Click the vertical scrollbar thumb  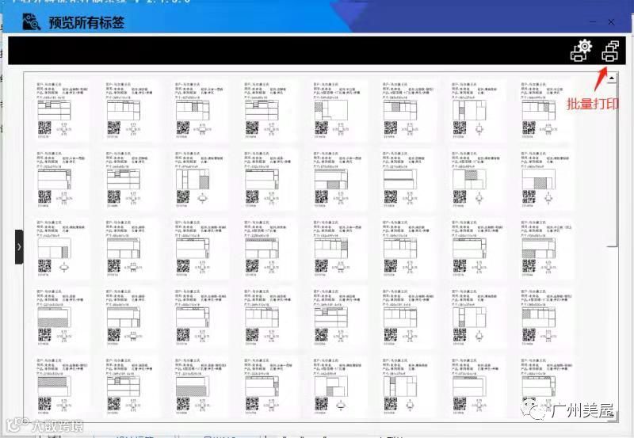612,164
